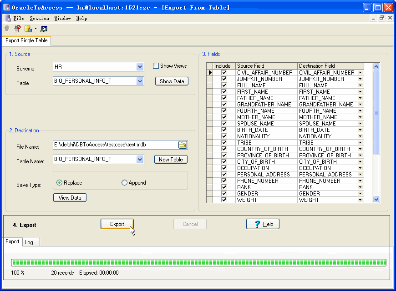Image resolution: width=396 pixels, height=291 pixels.
Task: Click the Source Field column header
Action: pos(266,66)
